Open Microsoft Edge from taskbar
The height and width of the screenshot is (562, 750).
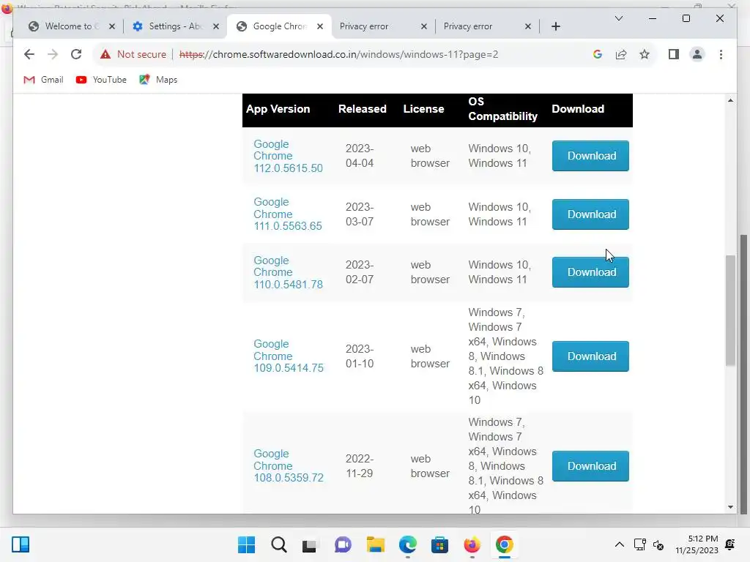pos(407,544)
